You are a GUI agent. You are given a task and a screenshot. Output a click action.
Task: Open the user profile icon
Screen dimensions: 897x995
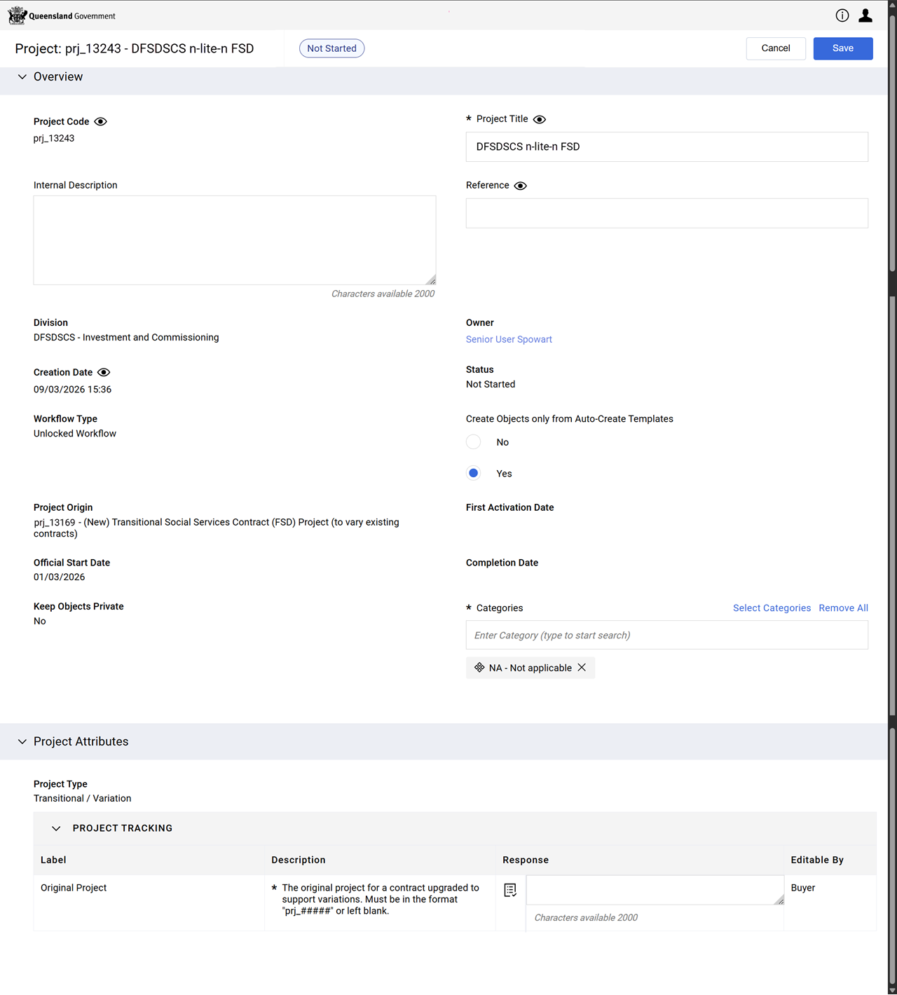click(865, 15)
